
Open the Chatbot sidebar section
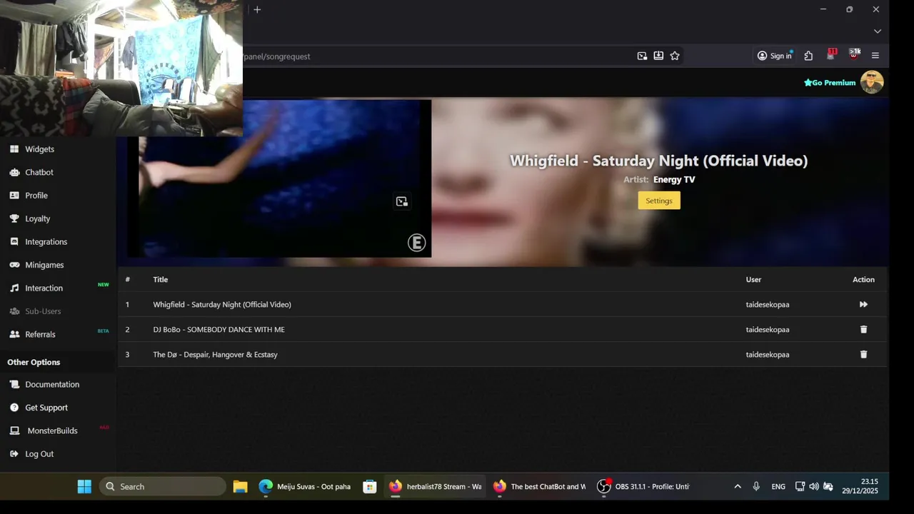[39, 172]
